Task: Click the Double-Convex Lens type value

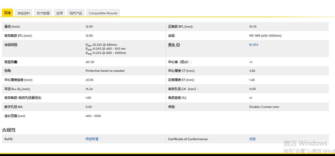Action: pyautogui.click(x=264, y=107)
